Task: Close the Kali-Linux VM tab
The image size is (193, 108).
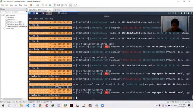Action: click(52, 10)
